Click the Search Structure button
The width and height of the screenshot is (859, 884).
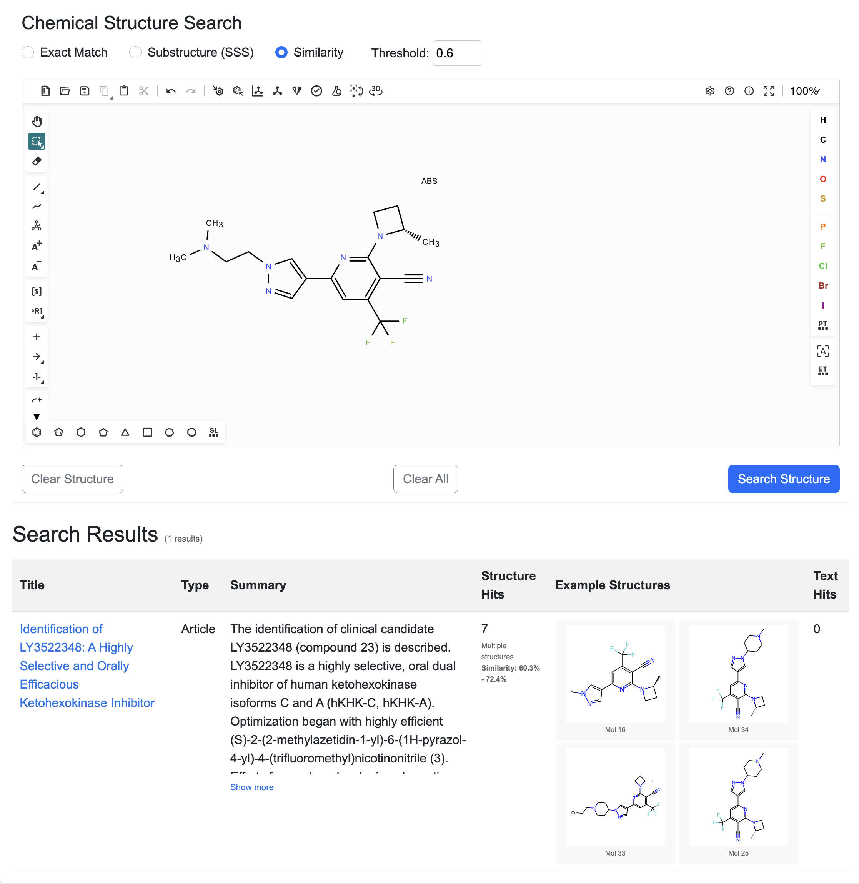[783, 479]
